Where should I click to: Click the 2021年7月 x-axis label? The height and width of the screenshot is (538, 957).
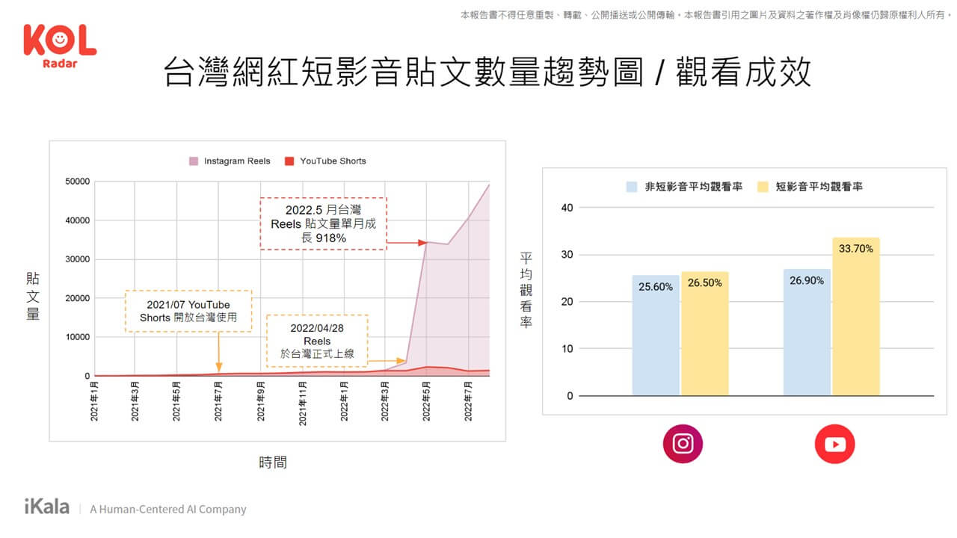(219, 402)
